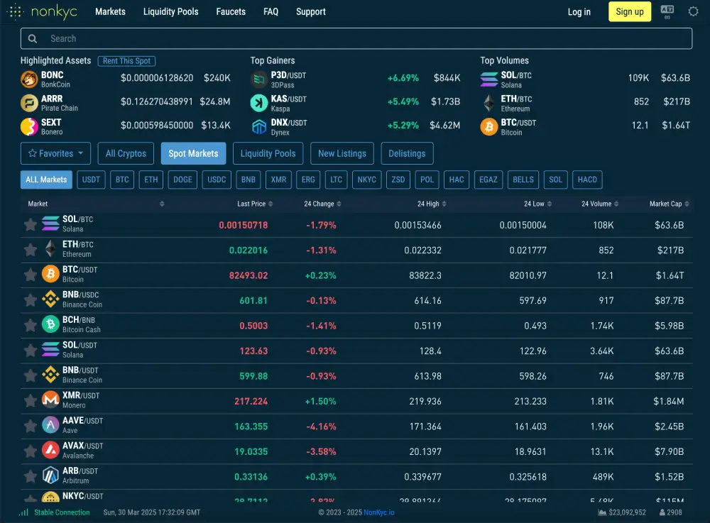Open the FAQ menu
Viewport: 710px width, 523px height.
tap(271, 12)
